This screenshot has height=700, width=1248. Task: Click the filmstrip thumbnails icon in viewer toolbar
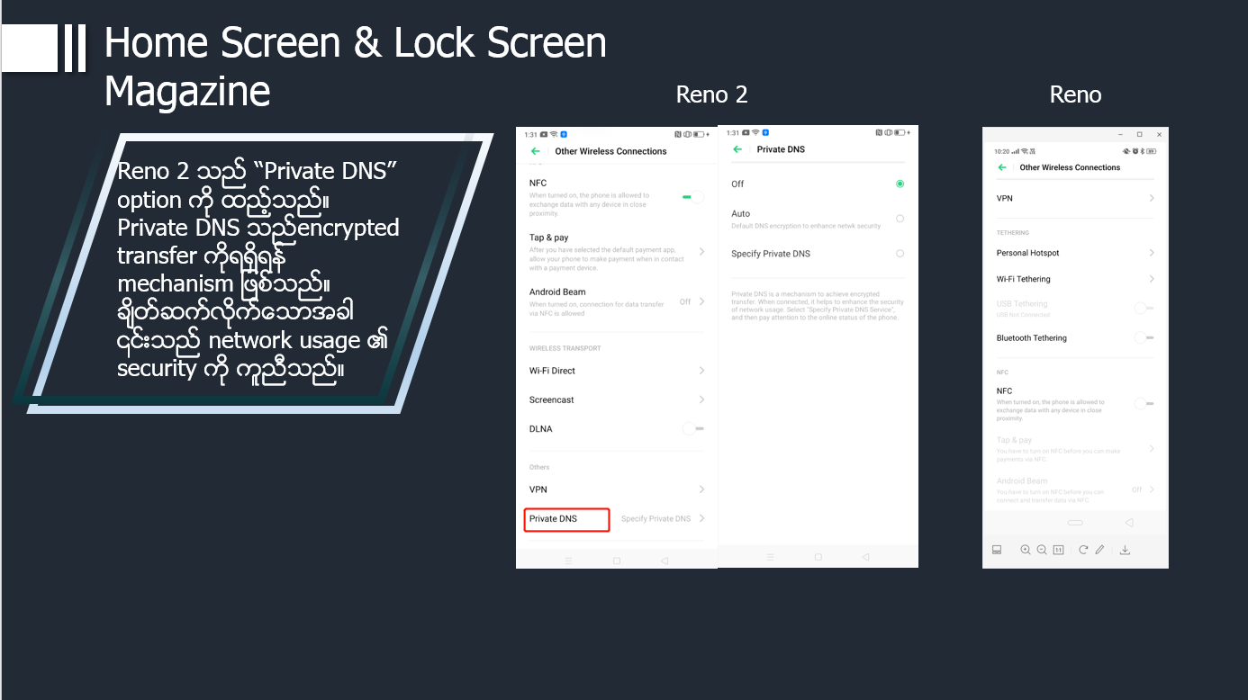(x=997, y=550)
